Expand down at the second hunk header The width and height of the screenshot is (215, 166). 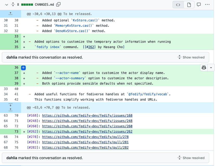(x=11, y=105)
